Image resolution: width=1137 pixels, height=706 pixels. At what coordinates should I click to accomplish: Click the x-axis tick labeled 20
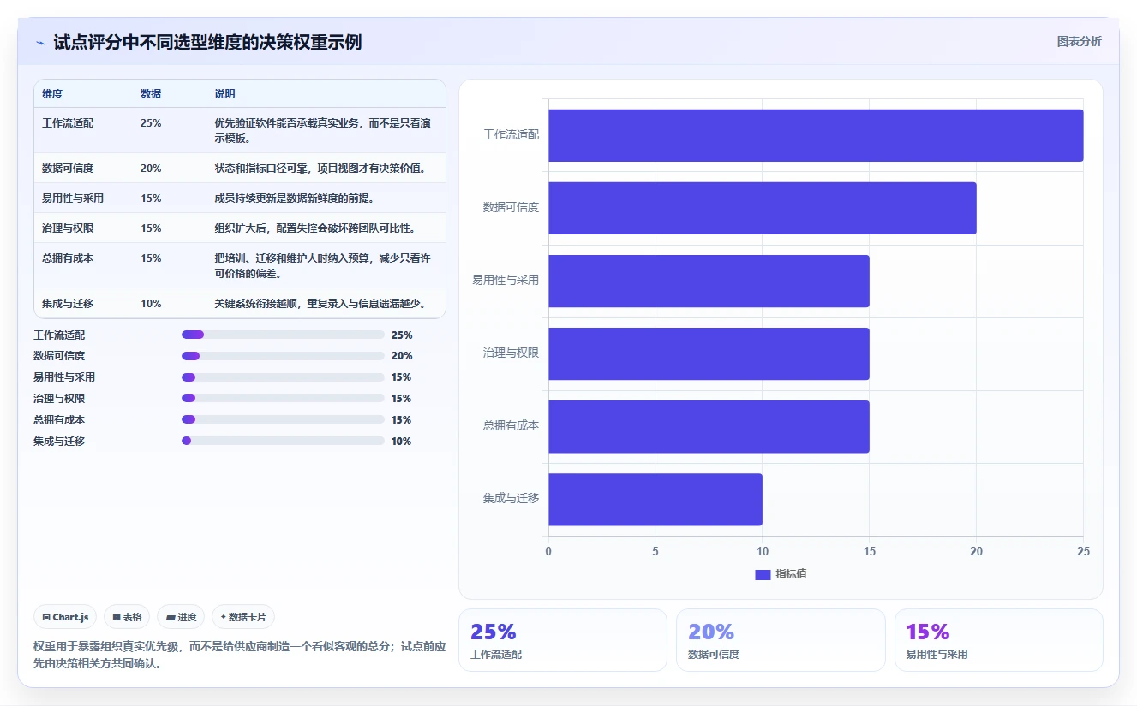tap(977, 552)
